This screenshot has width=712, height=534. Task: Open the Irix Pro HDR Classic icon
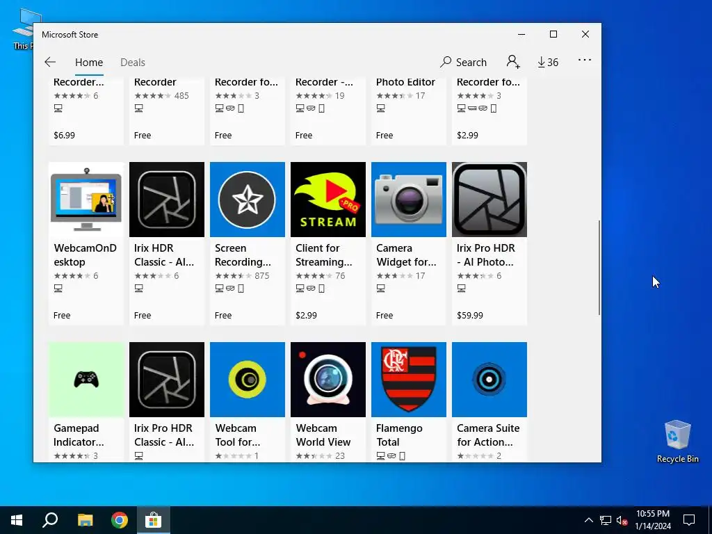pyautogui.click(x=167, y=380)
